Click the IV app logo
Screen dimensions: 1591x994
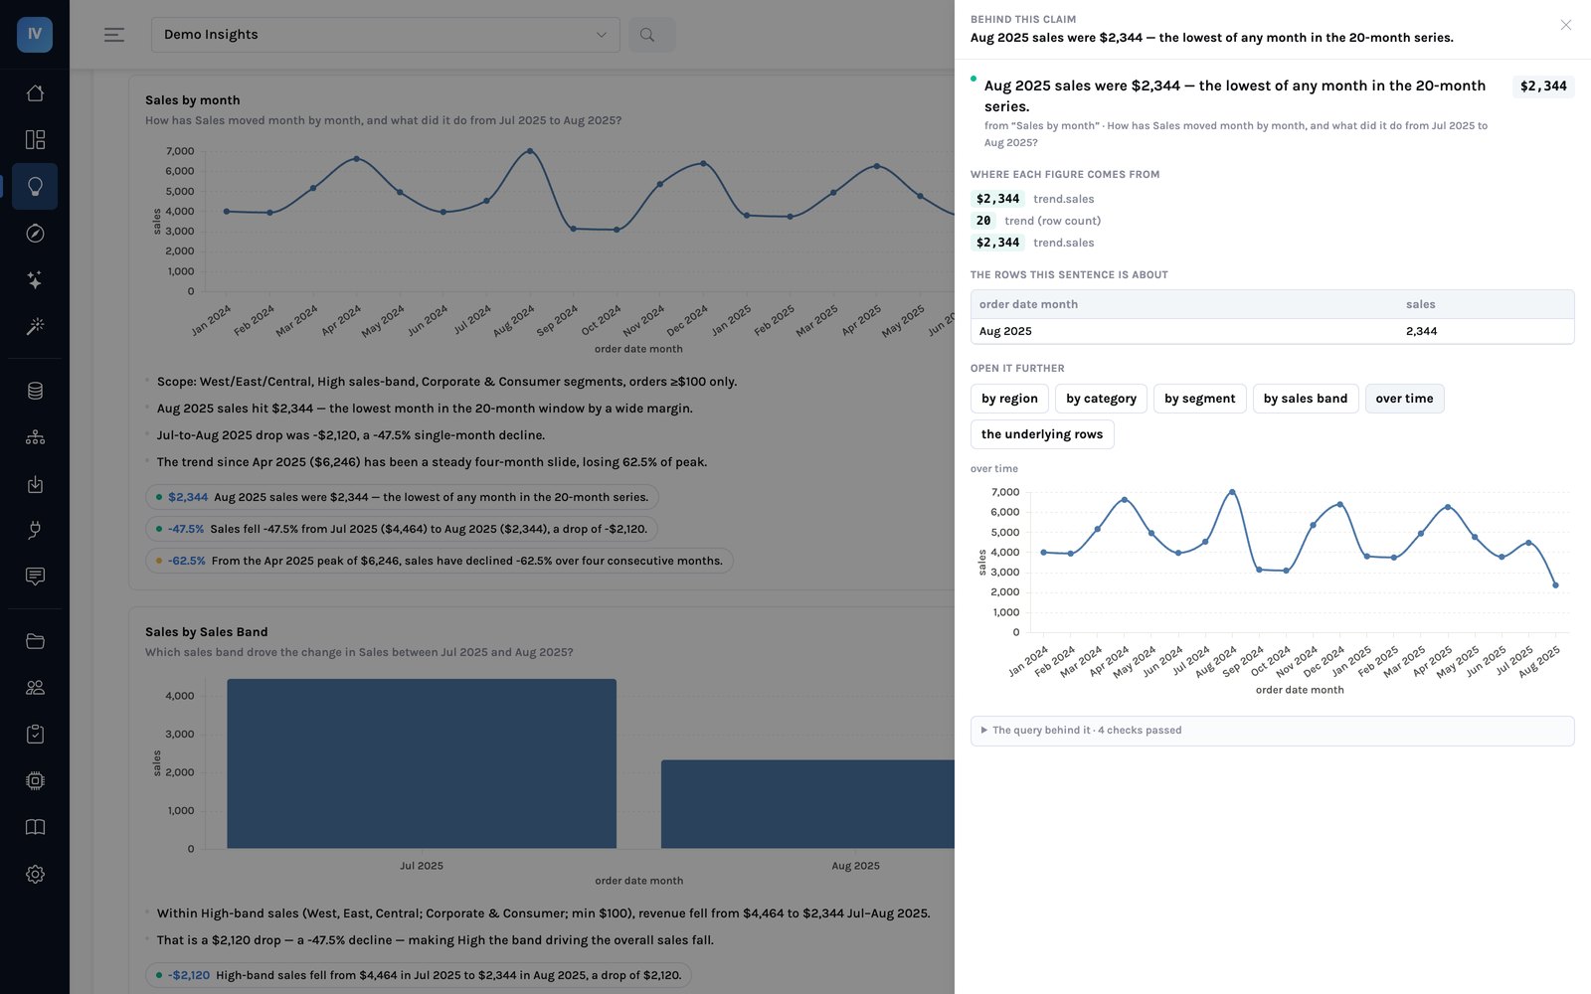click(35, 34)
